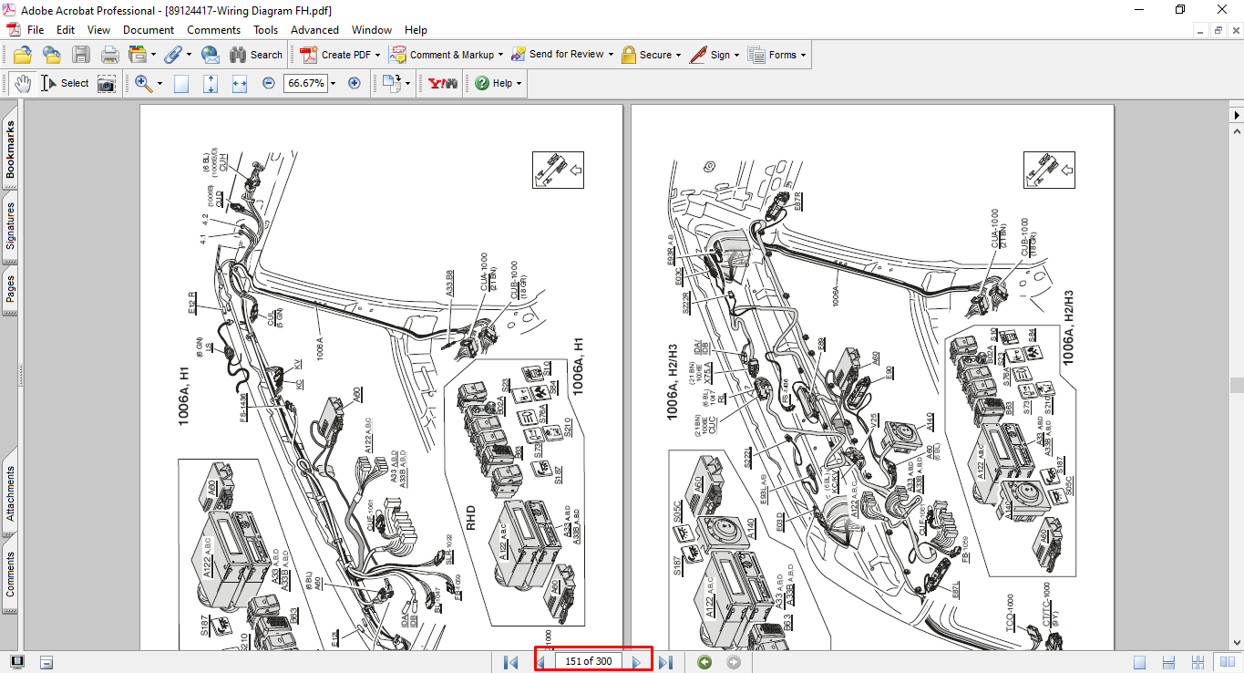The image size is (1244, 673).
Task: Expand the Comment & Markup dropdown
Action: click(500, 55)
